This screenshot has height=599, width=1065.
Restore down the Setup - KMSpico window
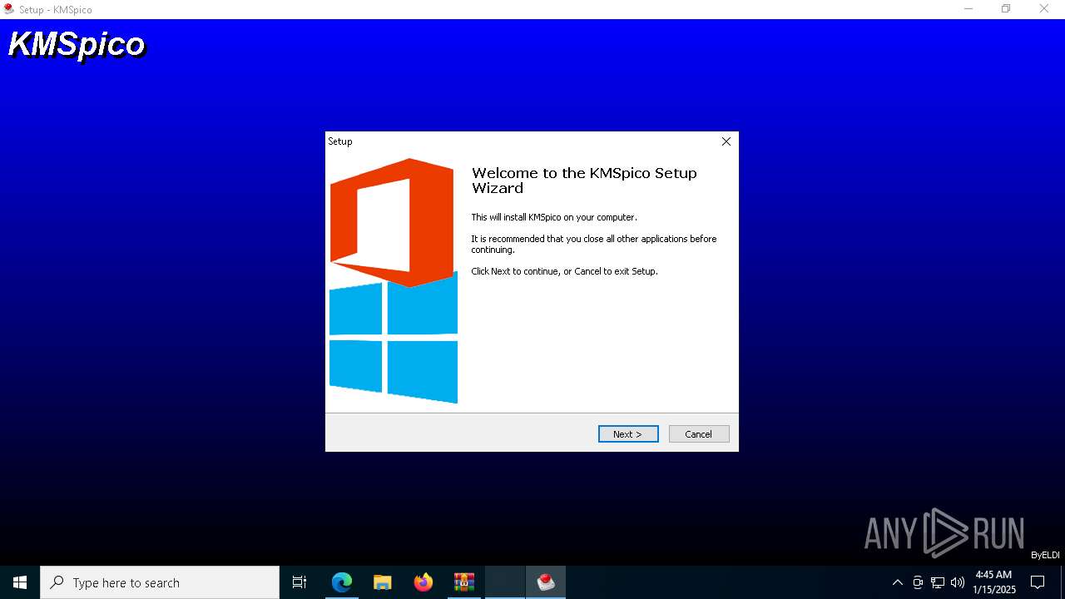(1006, 9)
